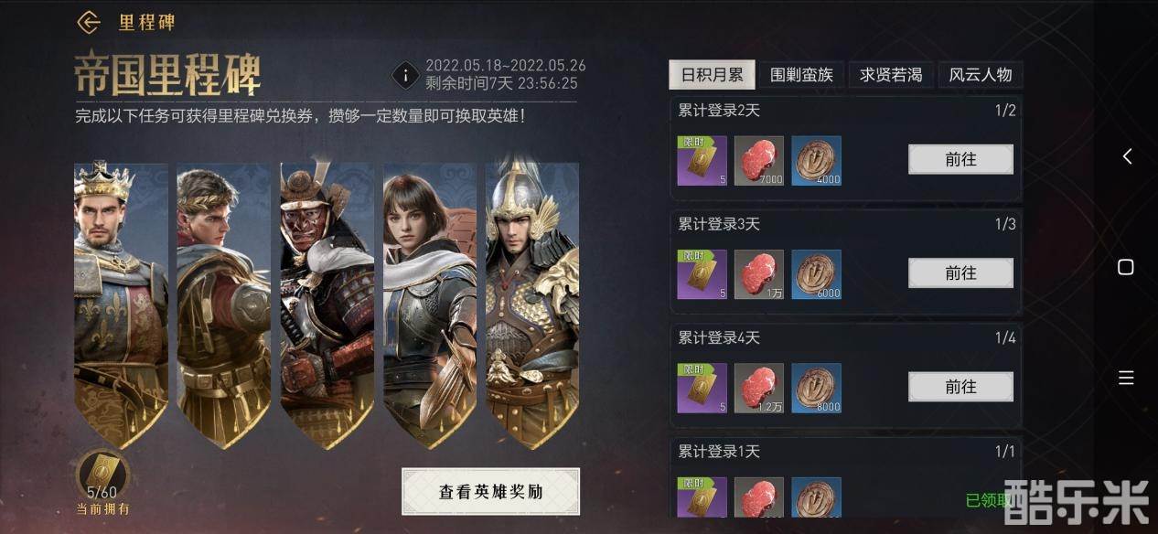Click 前往 for the 累计登录2天 task
The height and width of the screenshot is (534, 1158).
click(960, 159)
